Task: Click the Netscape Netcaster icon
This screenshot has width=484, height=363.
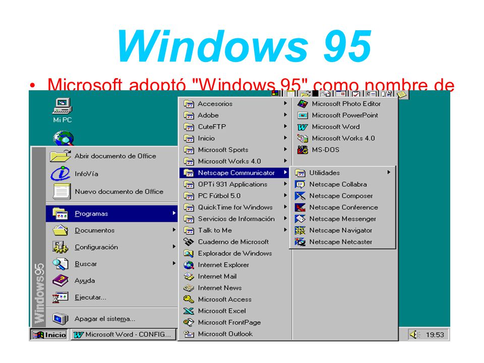Action: point(299,241)
